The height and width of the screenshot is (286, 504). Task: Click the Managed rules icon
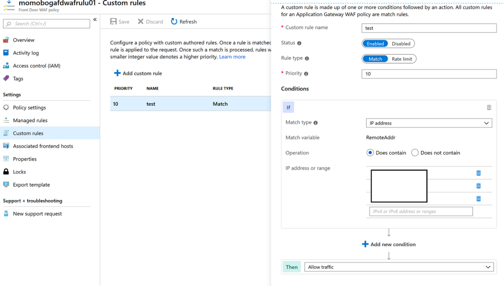pos(6,120)
